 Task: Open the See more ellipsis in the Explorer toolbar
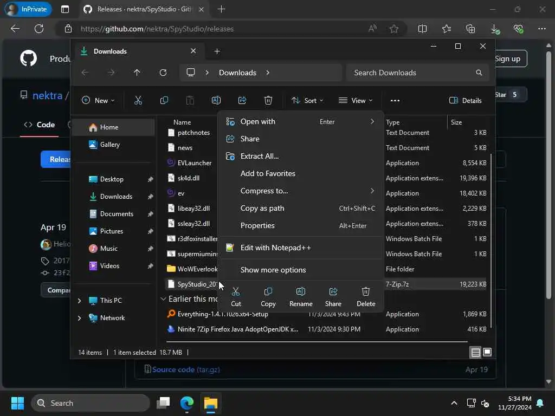[395, 100]
